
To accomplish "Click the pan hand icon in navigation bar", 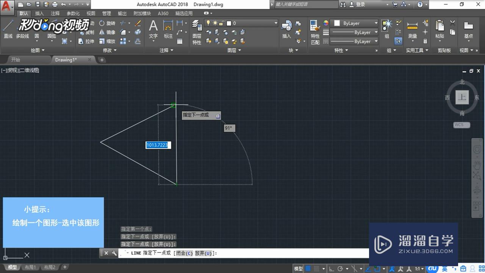I will pos(477,165).
